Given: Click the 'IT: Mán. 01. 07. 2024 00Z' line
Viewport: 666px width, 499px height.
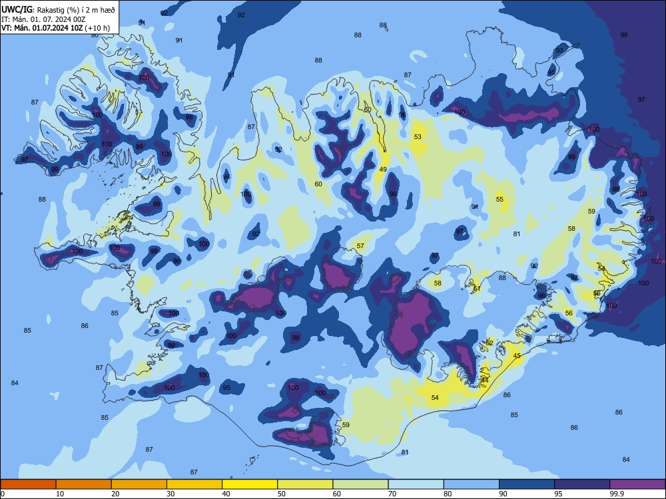Looking at the screenshot, I should tap(43, 19).
